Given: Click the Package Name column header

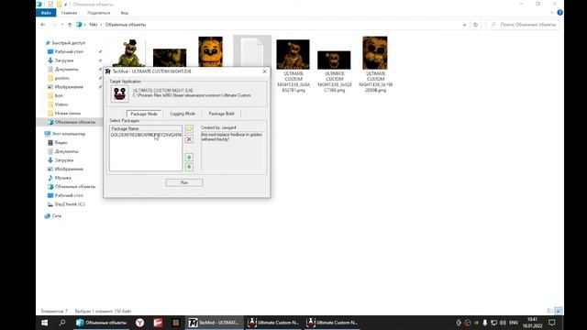Looking at the screenshot, I should (146, 128).
